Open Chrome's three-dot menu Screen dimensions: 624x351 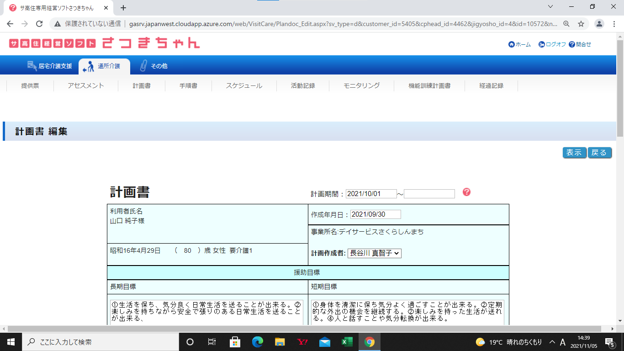point(614,24)
